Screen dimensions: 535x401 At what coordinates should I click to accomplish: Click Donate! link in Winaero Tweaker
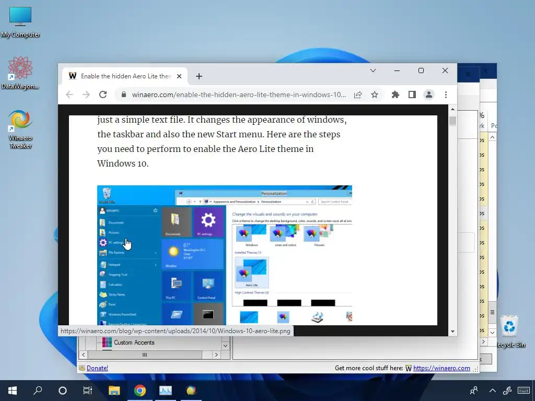pyautogui.click(x=97, y=368)
